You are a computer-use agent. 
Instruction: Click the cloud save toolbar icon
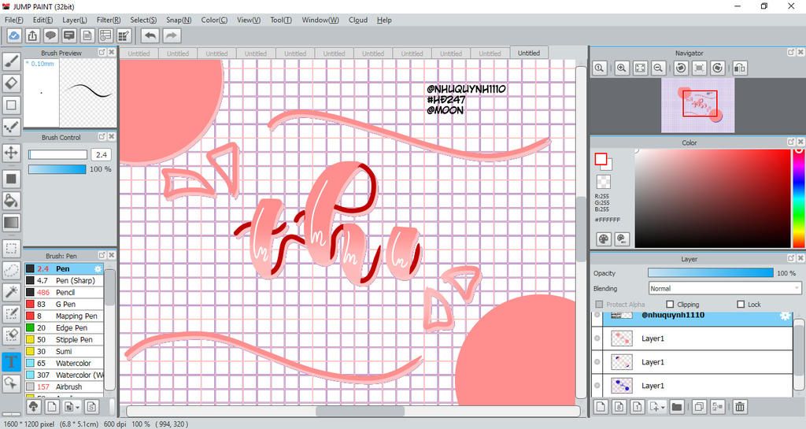click(14, 35)
